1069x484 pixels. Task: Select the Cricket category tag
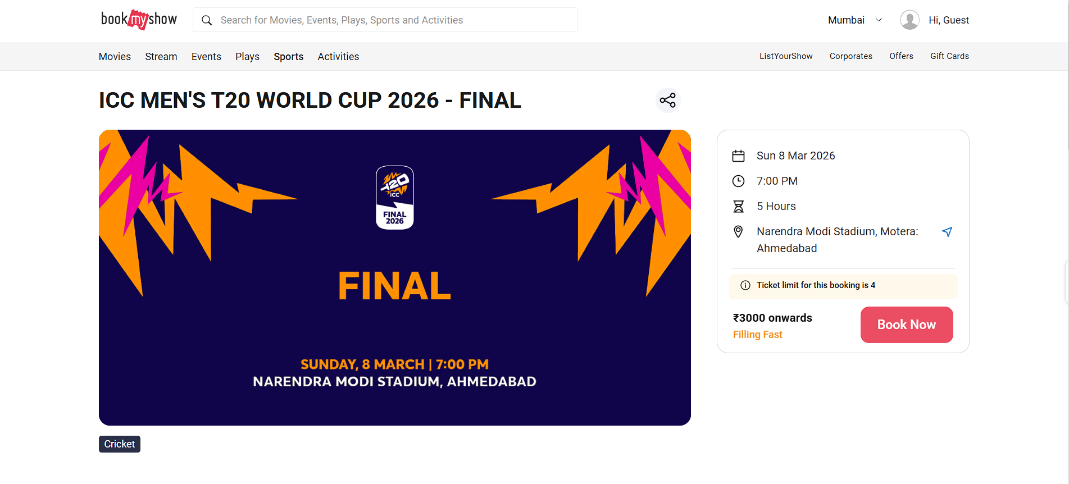pos(119,444)
